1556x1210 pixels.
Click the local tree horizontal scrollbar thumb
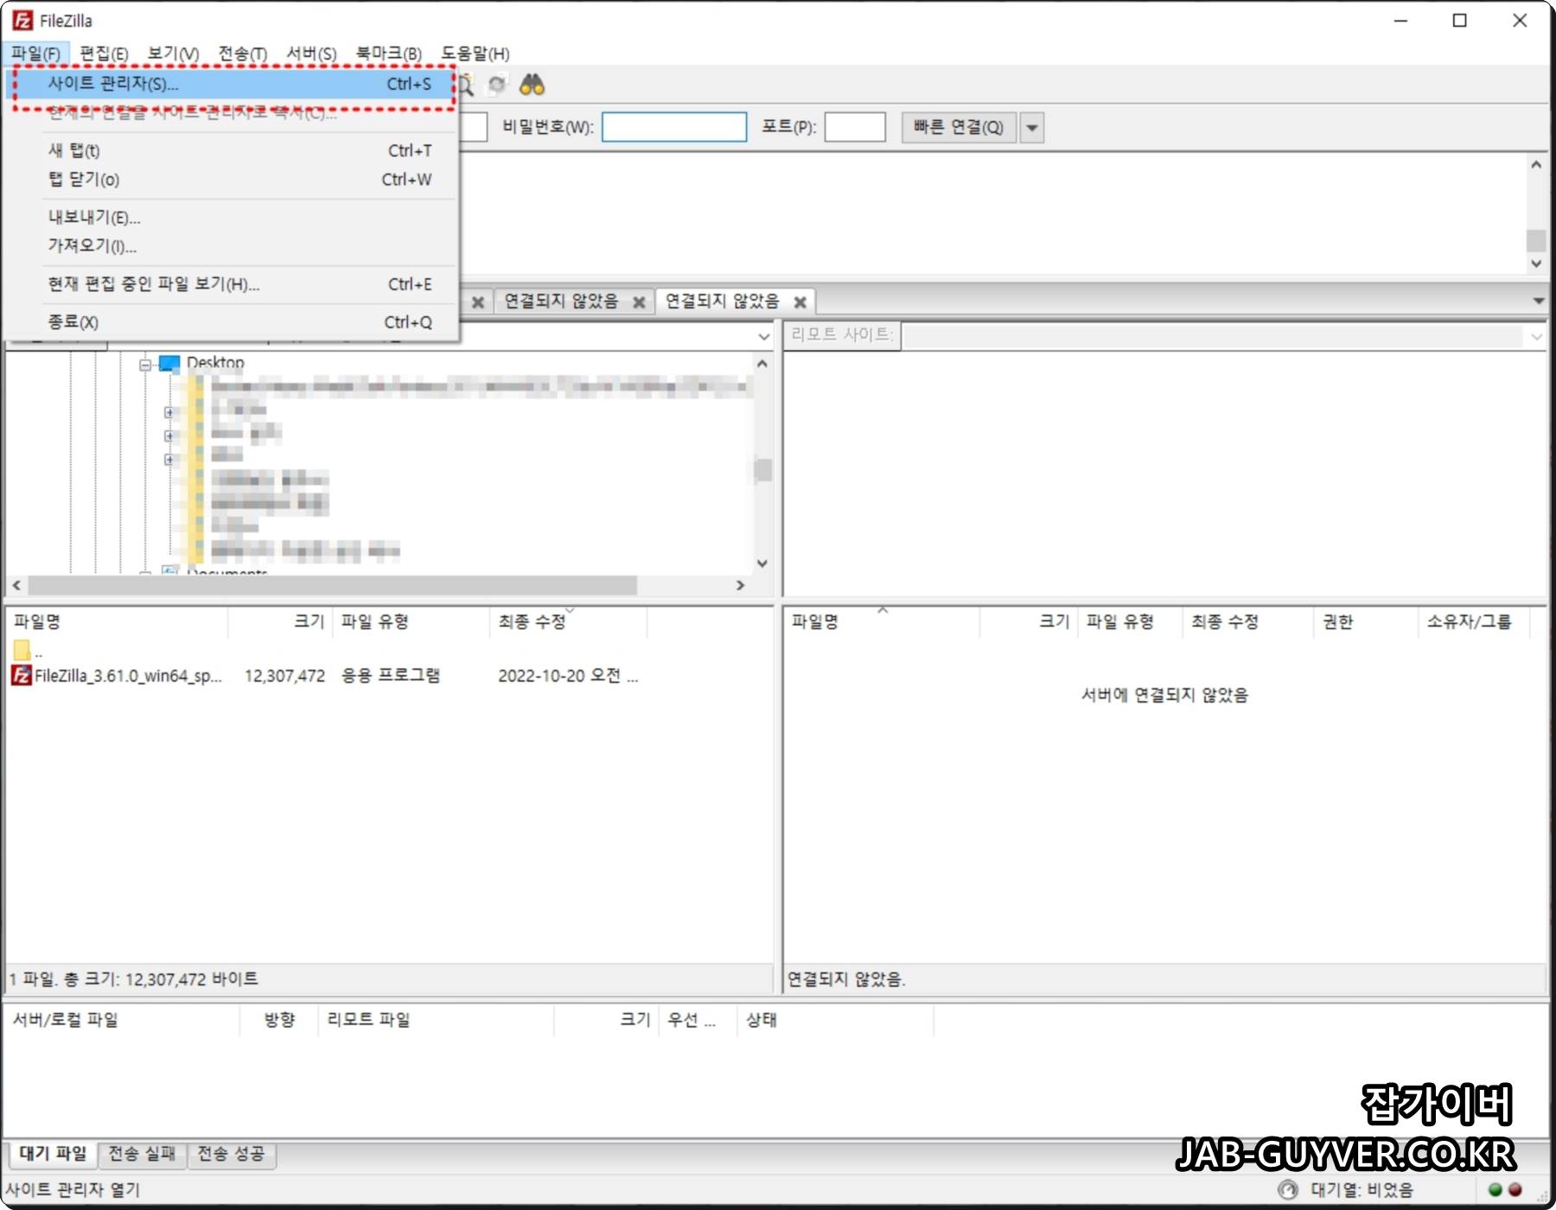pyautogui.click(x=333, y=585)
